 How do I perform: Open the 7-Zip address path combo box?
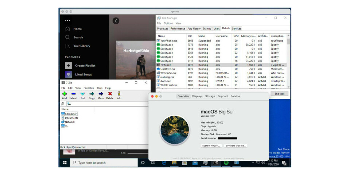click(x=108, y=104)
